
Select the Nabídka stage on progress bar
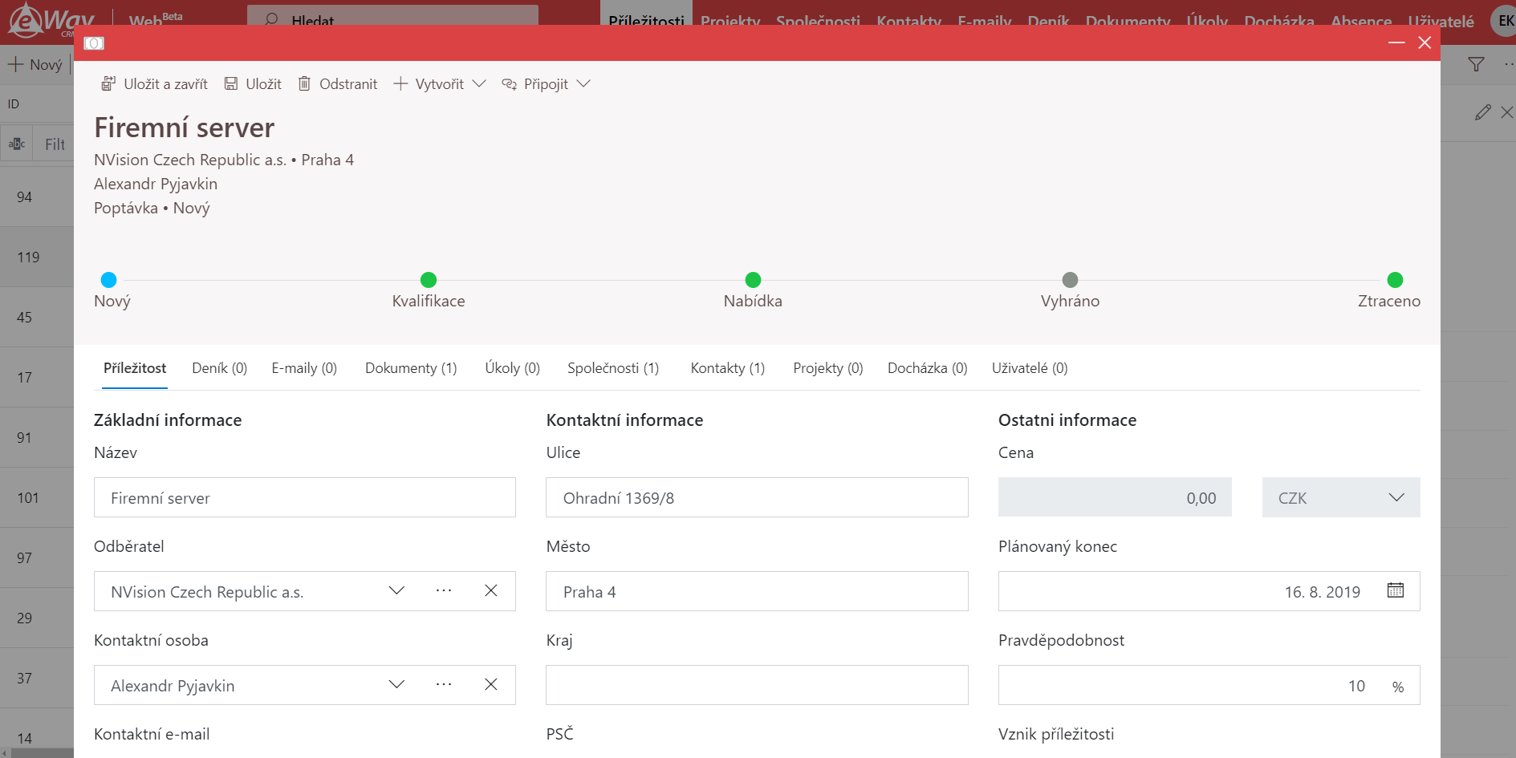[752, 280]
